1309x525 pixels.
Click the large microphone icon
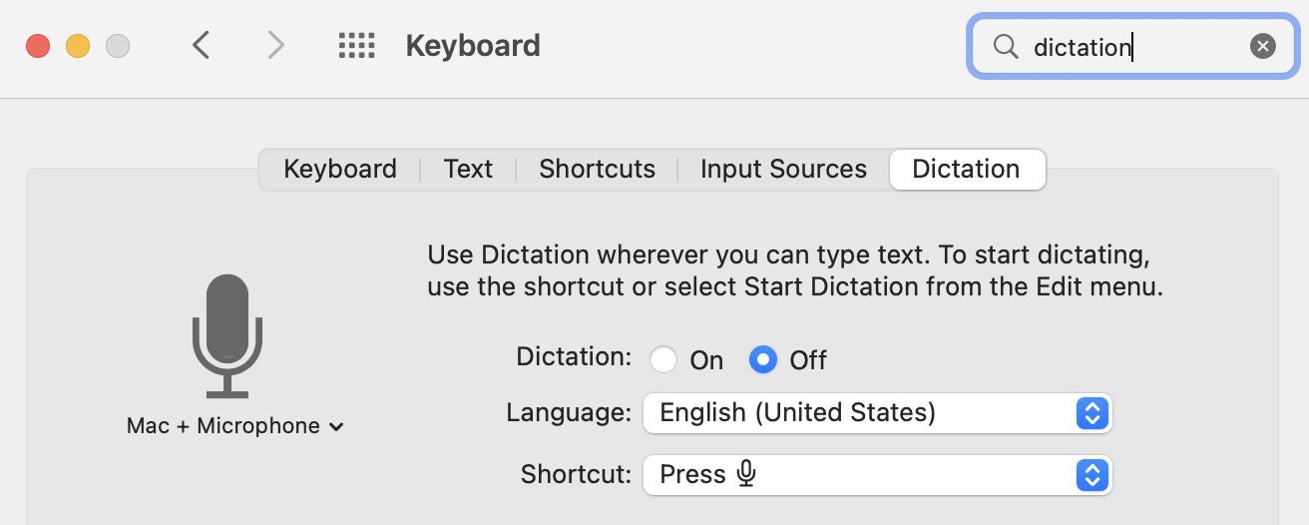pos(227,335)
